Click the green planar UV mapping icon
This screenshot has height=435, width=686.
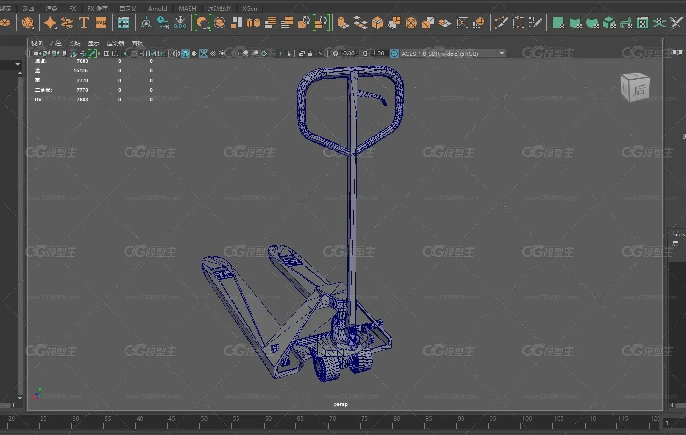pos(559,23)
